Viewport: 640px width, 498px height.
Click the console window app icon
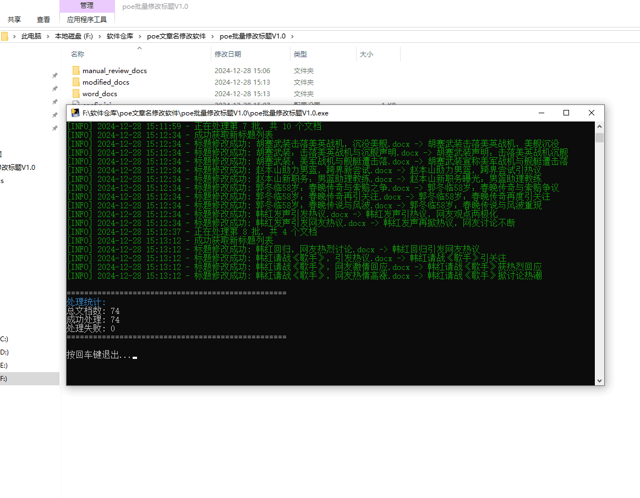[75, 113]
